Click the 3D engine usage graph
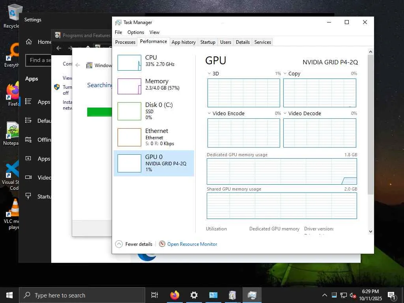Screen dimensions: 404x303 coord(244,93)
